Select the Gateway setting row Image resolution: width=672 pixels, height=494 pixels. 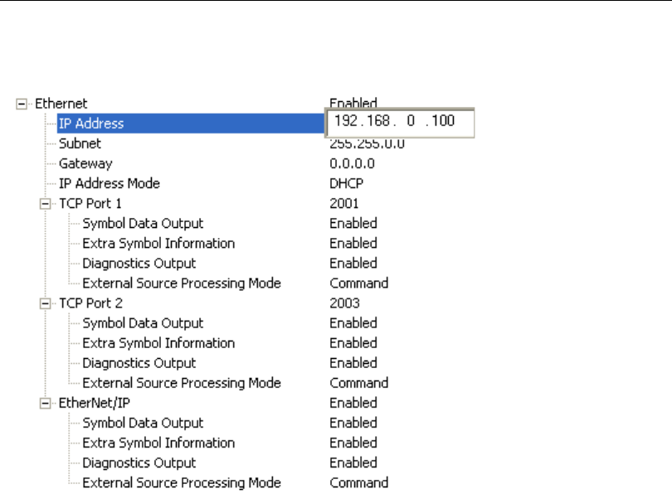coord(85,163)
